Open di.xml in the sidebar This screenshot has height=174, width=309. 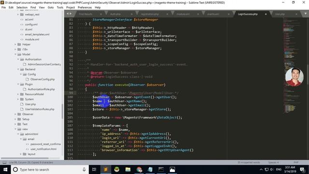pyautogui.click(x=28, y=29)
